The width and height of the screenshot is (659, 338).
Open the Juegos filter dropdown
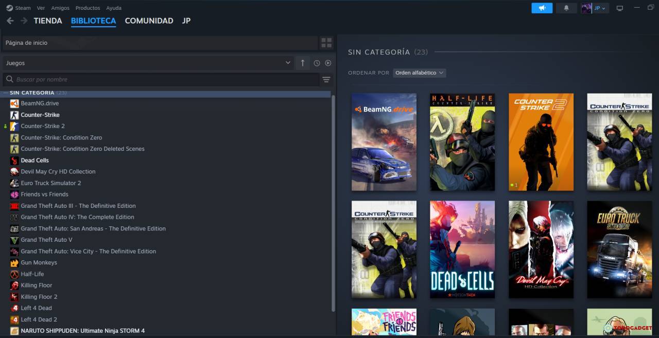click(148, 63)
